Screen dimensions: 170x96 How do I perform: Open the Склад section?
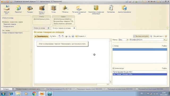pos(54,9)
